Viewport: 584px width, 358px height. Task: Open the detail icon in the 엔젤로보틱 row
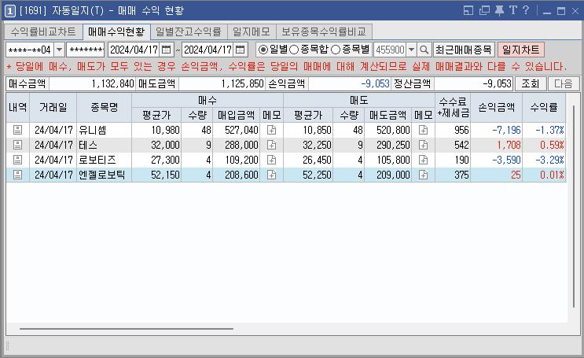(x=17, y=175)
